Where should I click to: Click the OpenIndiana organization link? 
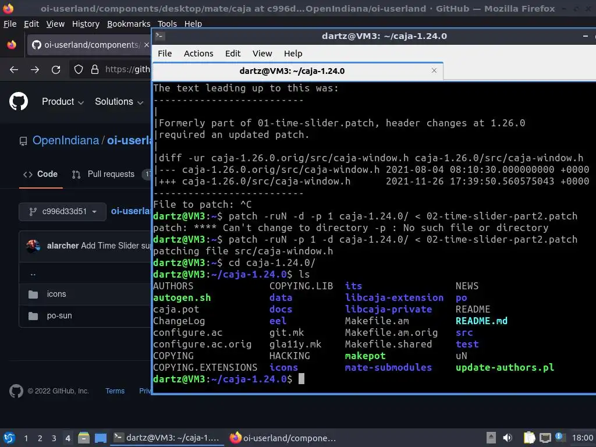click(x=66, y=140)
